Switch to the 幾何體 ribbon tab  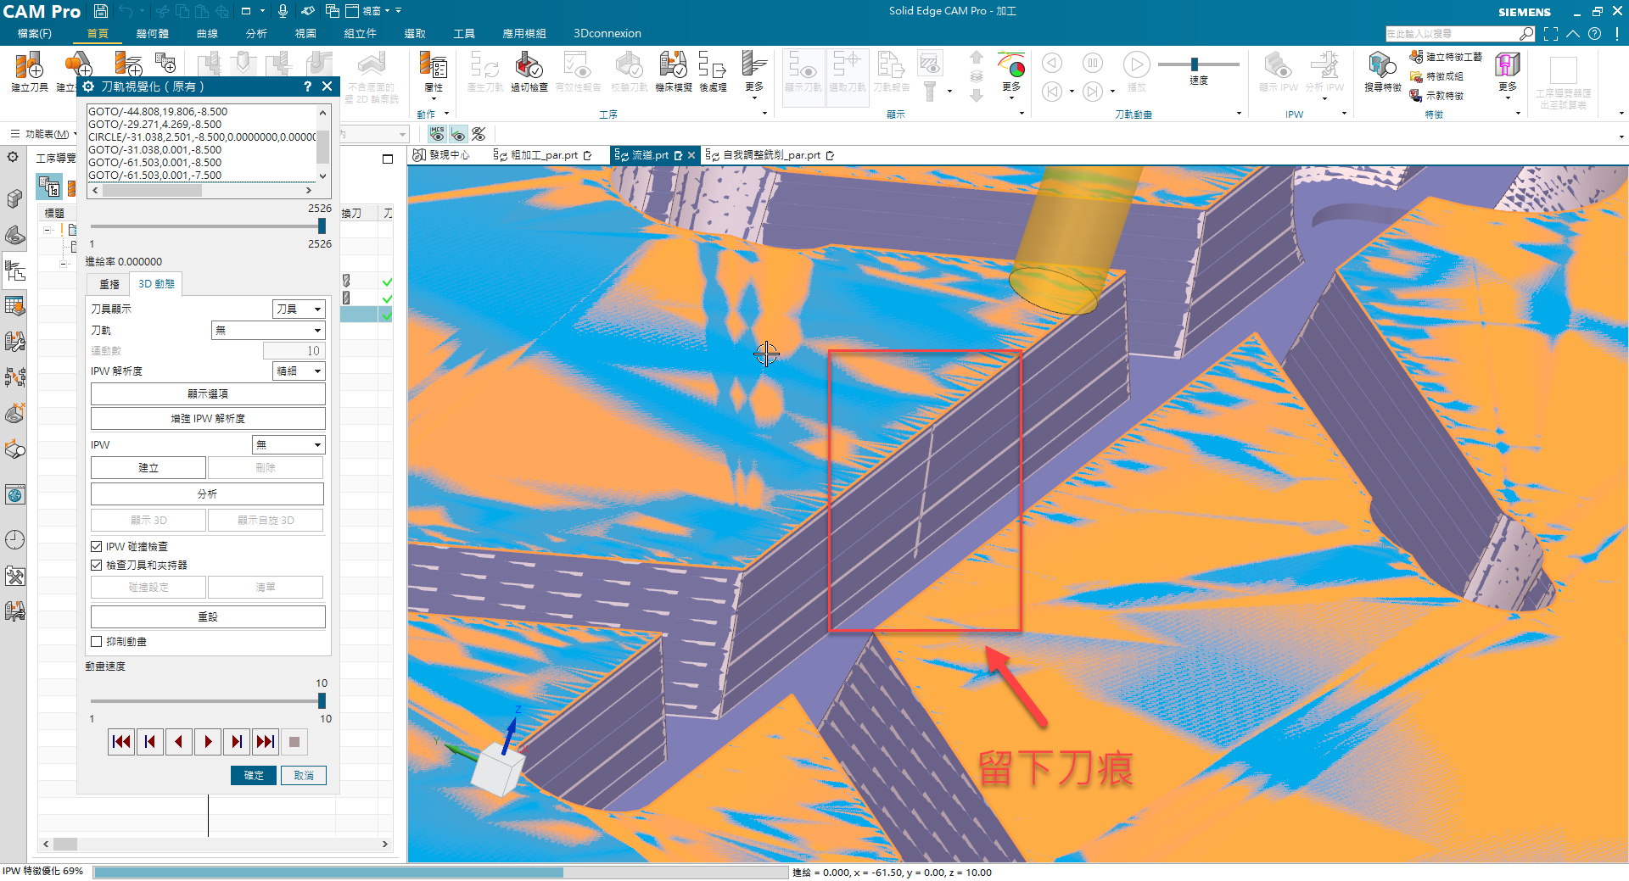153,34
